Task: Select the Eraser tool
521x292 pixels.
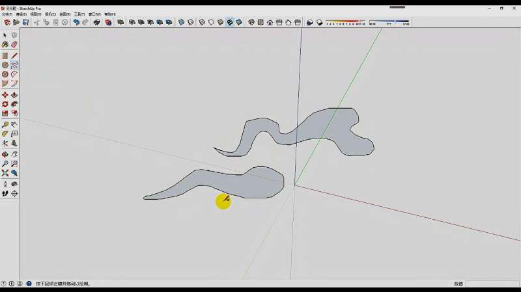Action: coord(14,45)
